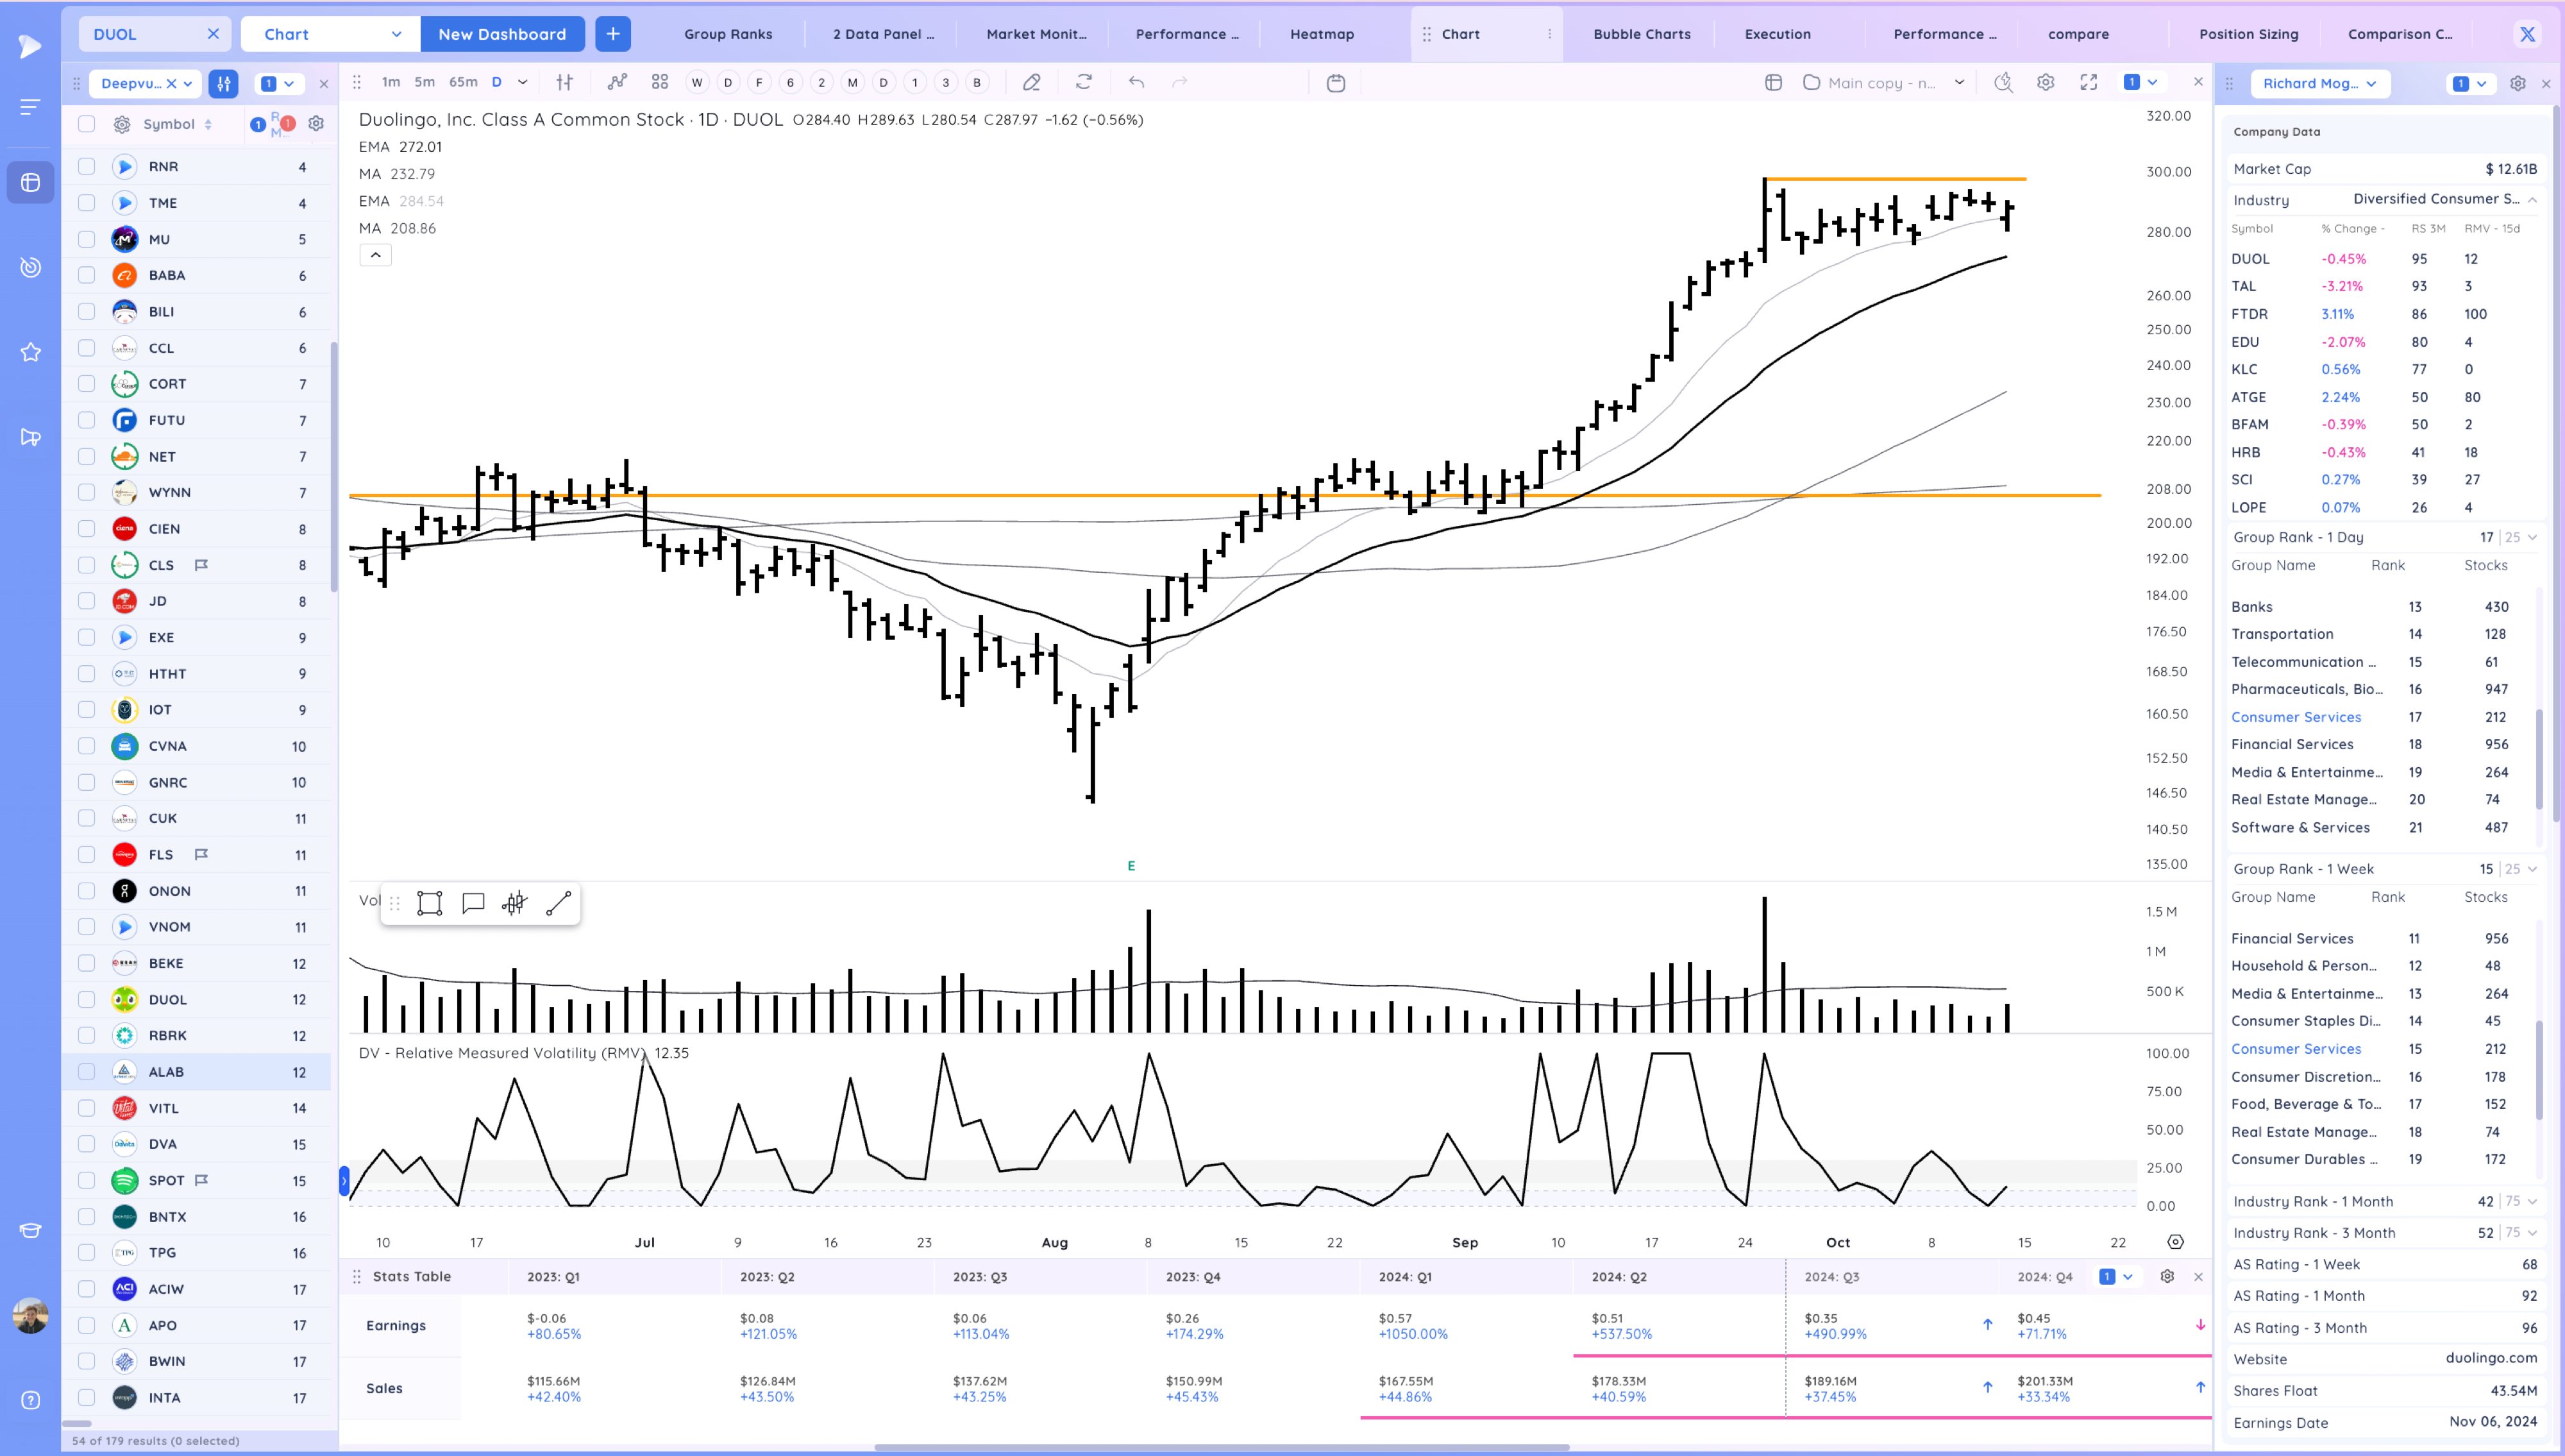Tick the DUOL row checkbox
The height and width of the screenshot is (1456, 2565).
[87, 999]
